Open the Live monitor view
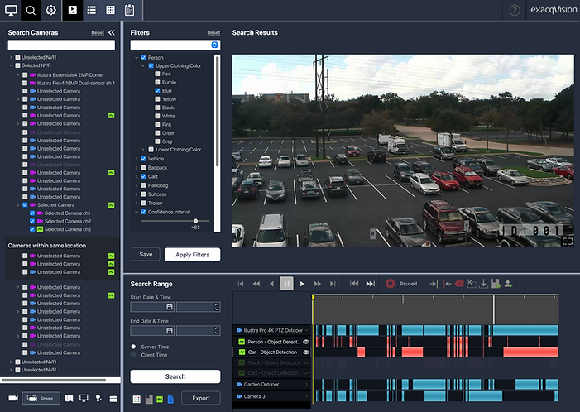 11,11
